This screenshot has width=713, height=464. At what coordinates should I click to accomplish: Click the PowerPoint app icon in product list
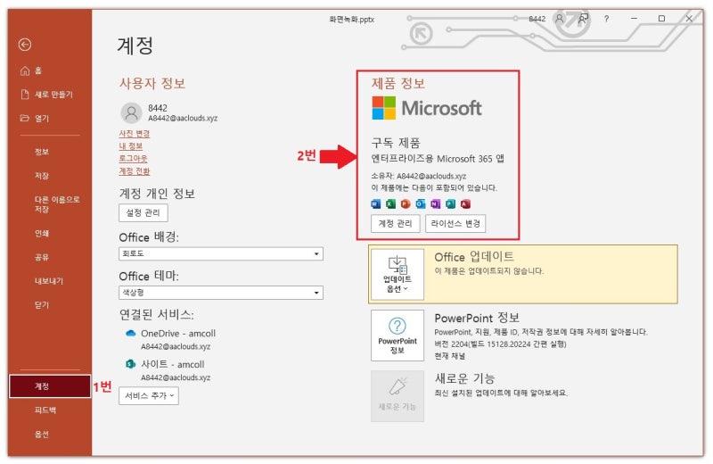pos(406,204)
